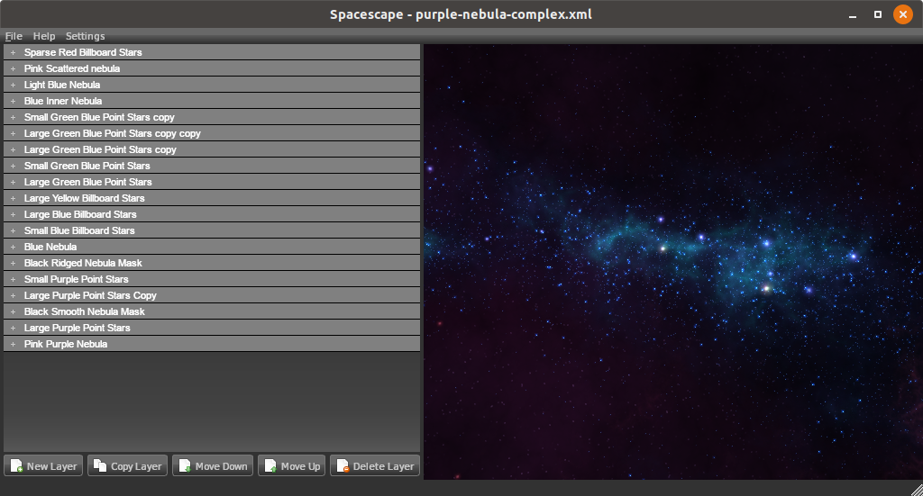Click the Move Down arrow icon
923x496 pixels.
tap(185, 466)
